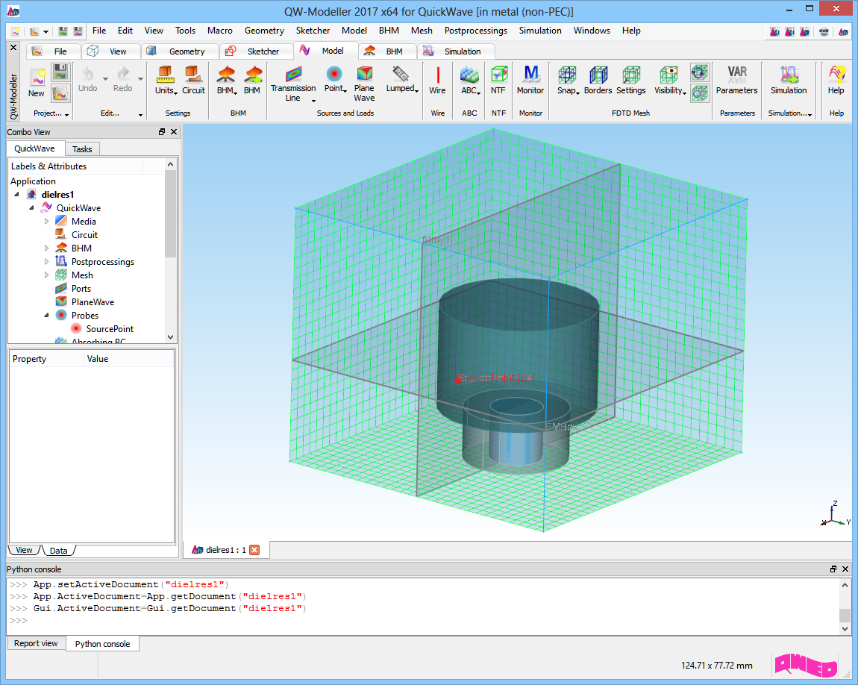This screenshot has height=685, width=858.
Task: Open the Windows menu
Action: [592, 31]
